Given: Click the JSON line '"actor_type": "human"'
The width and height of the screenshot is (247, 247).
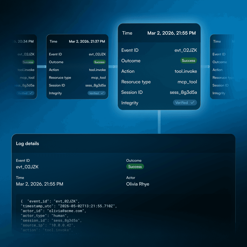Looking at the screenshot, I should point(44,216).
